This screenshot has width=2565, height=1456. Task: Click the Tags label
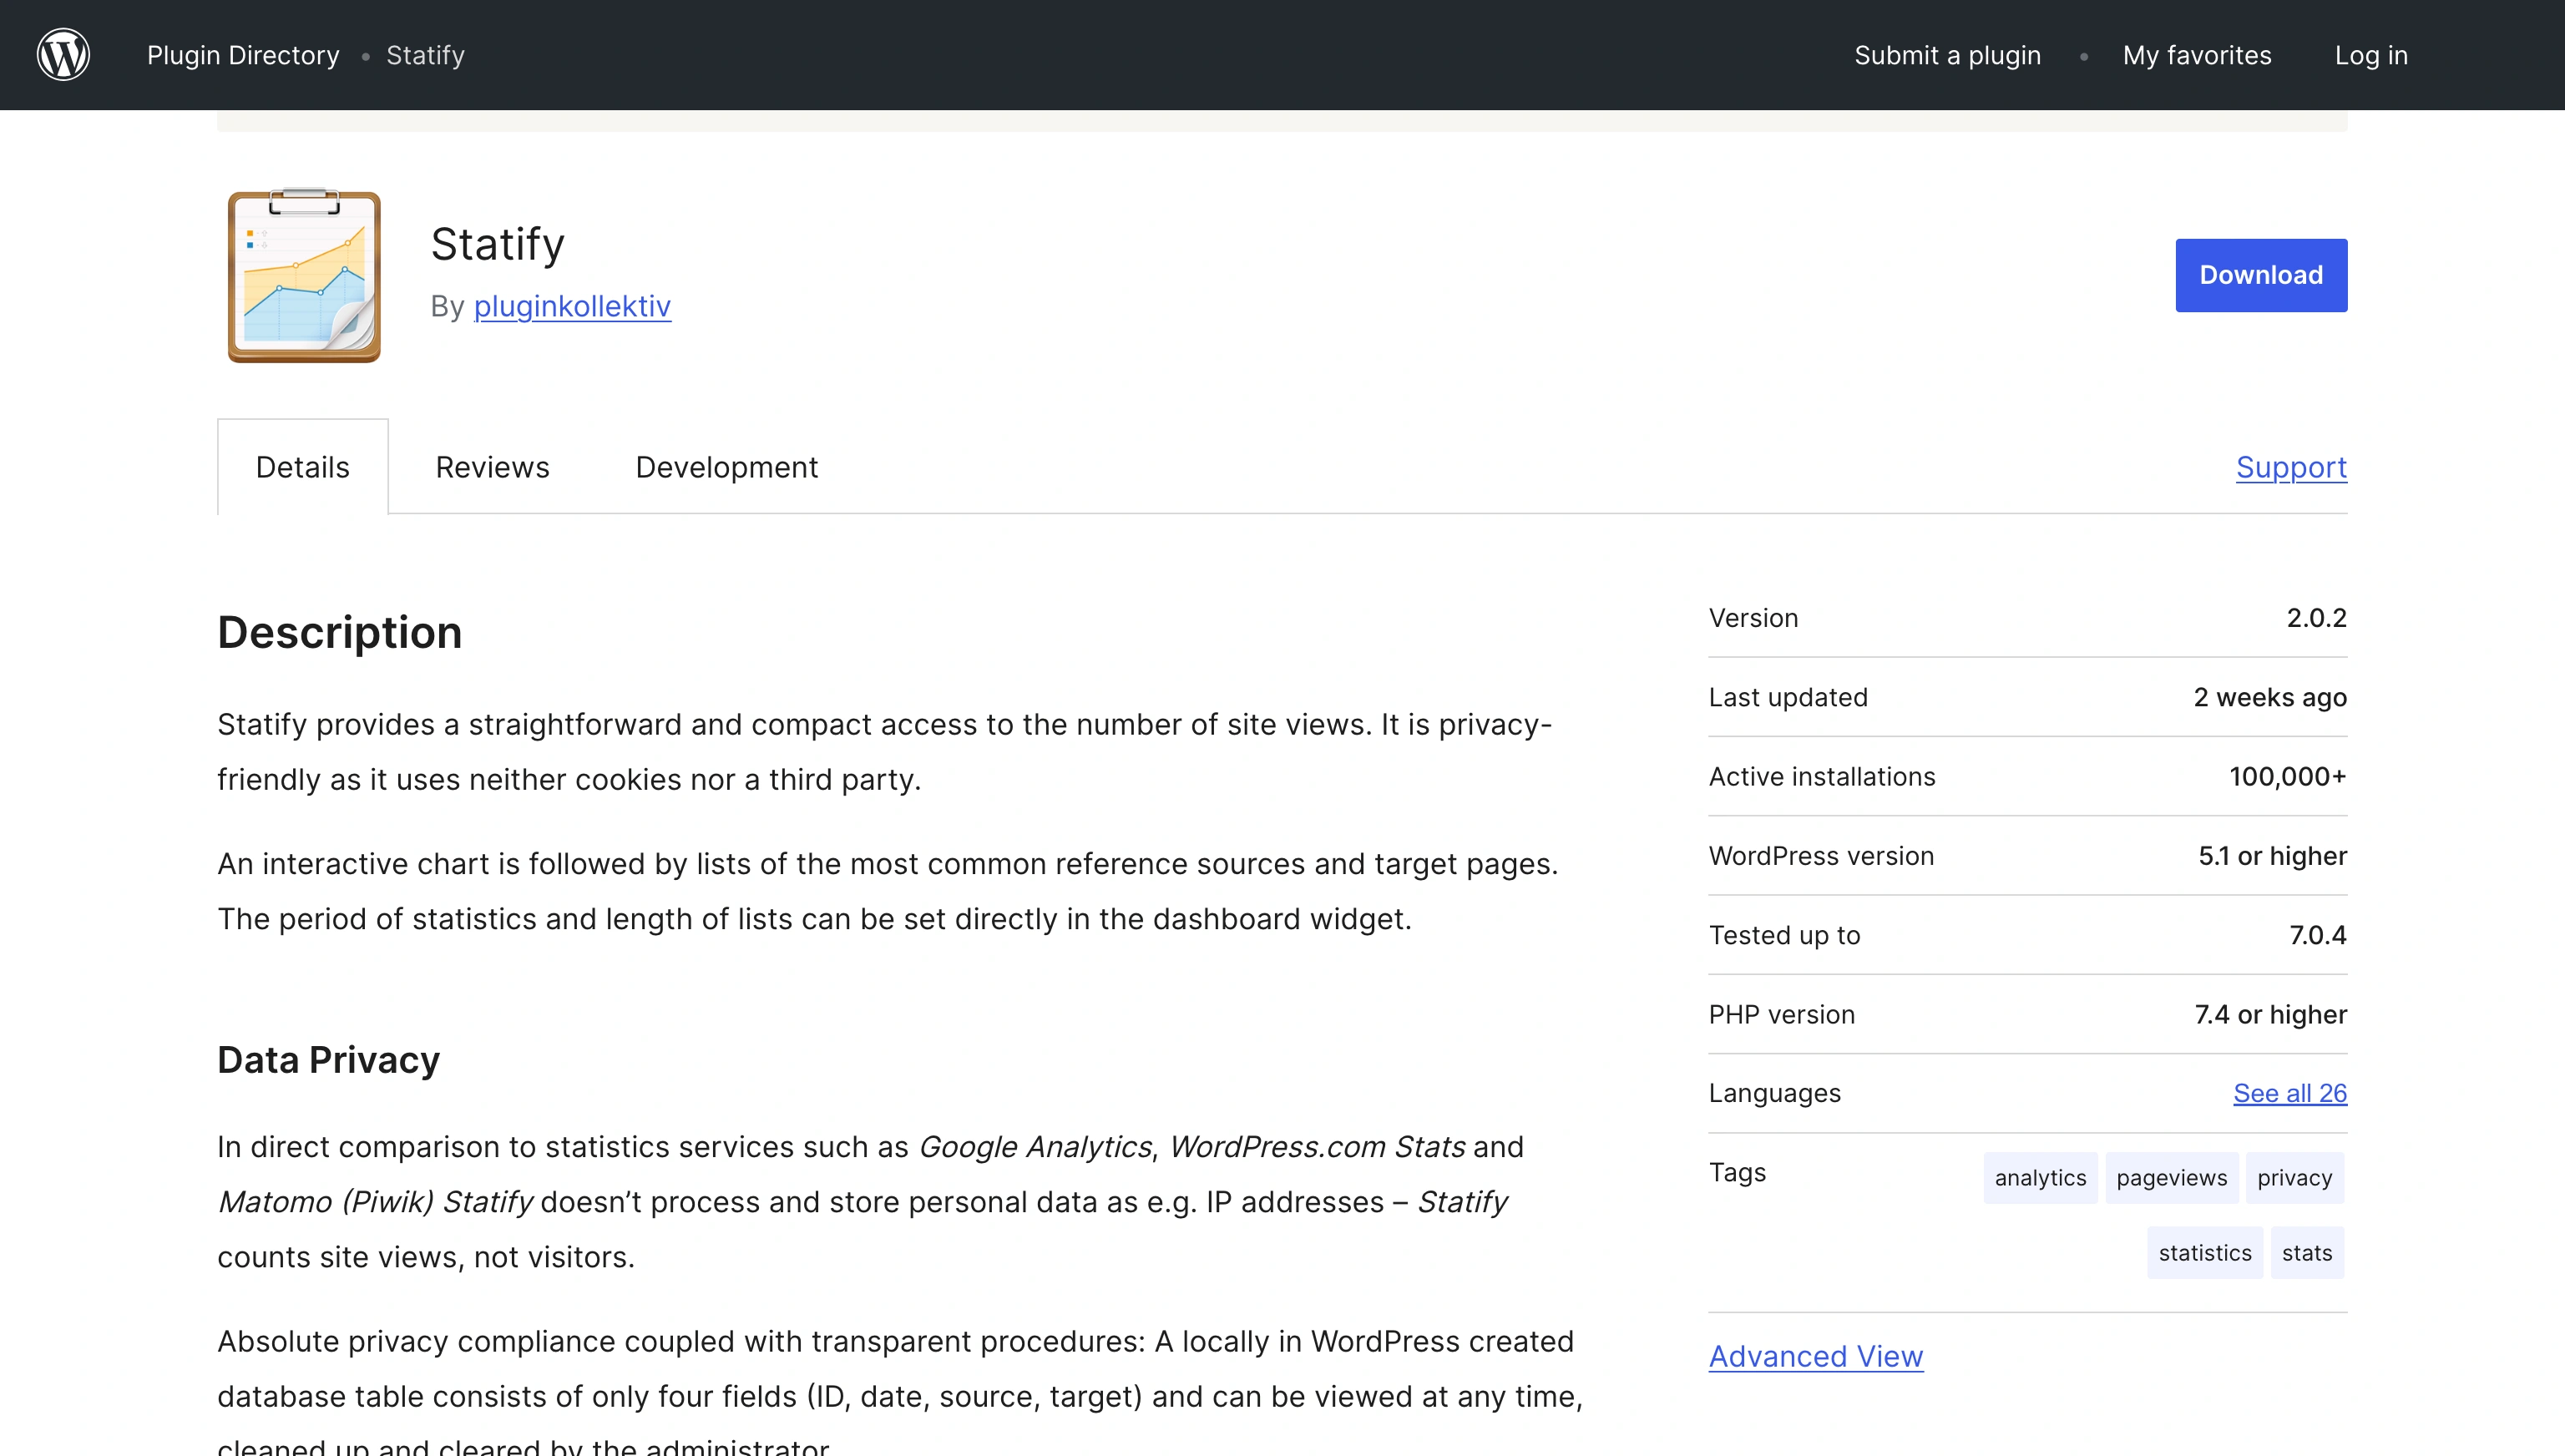tap(1737, 1172)
